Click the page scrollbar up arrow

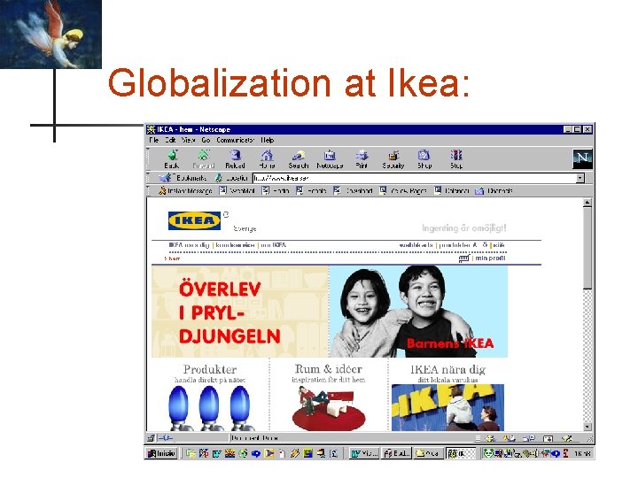point(587,203)
